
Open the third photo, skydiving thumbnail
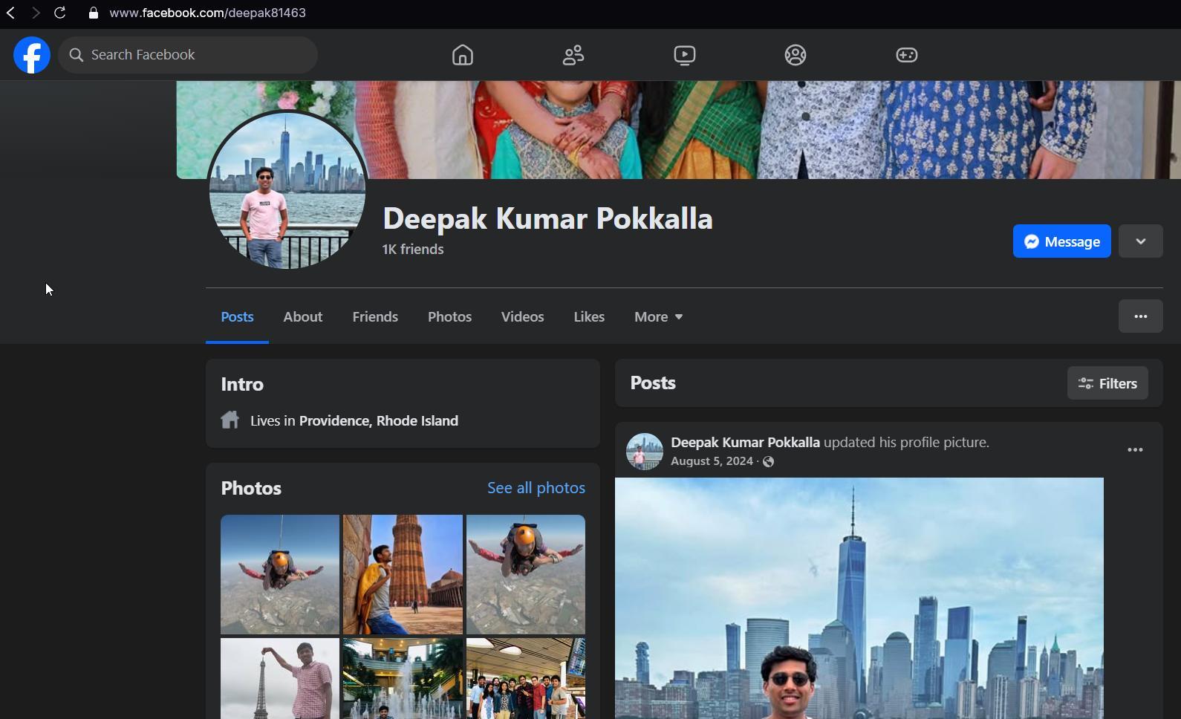[x=526, y=574]
